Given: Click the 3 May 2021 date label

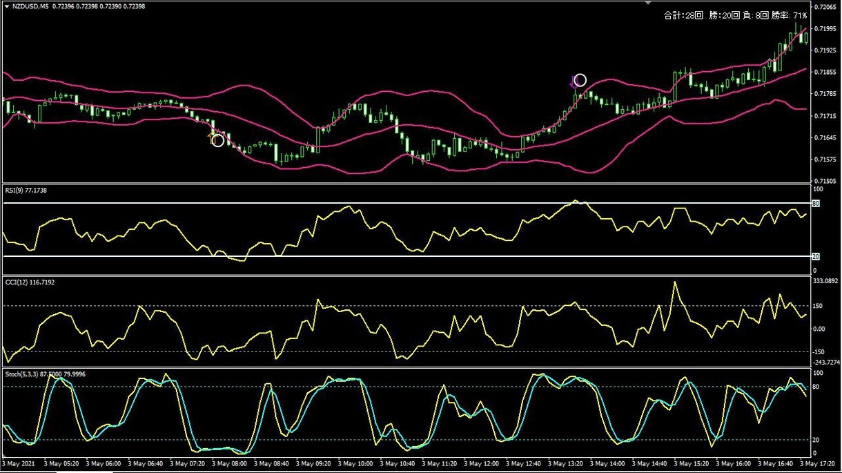Looking at the screenshot, I should pos(18,463).
